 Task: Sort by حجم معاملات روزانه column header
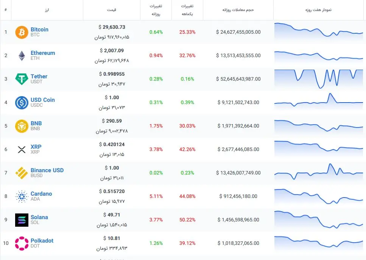click(238, 10)
